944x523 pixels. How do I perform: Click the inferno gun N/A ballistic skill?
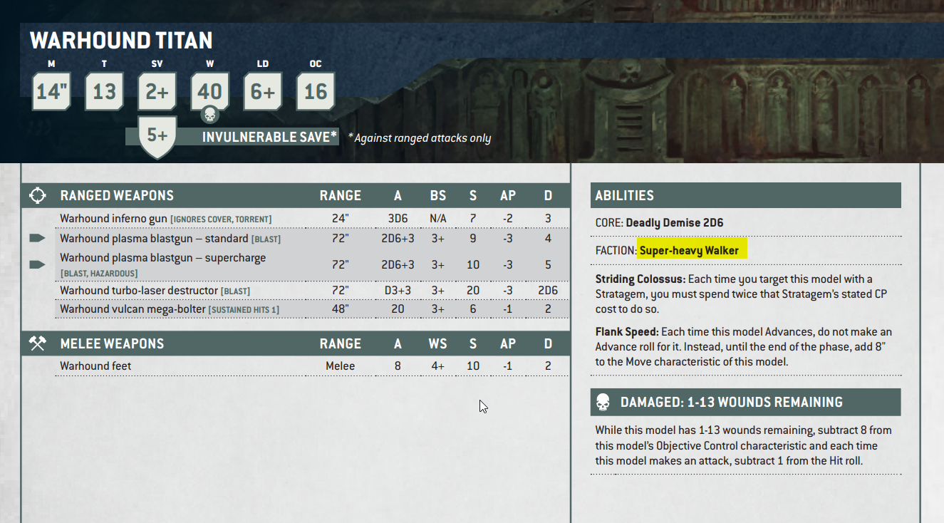click(437, 218)
